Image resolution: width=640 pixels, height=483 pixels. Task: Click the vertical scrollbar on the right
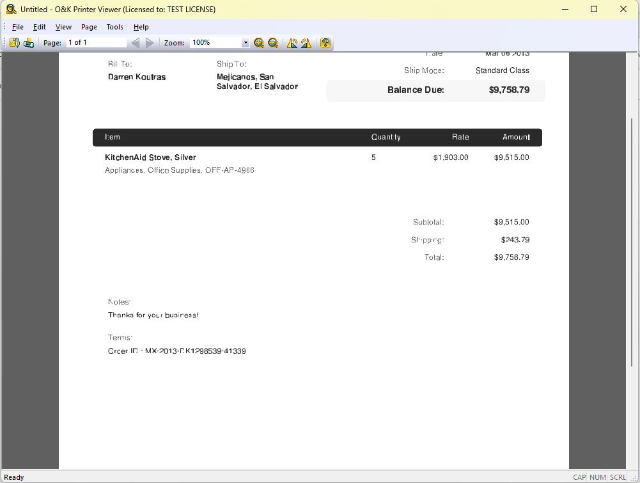[x=633, y=256]
